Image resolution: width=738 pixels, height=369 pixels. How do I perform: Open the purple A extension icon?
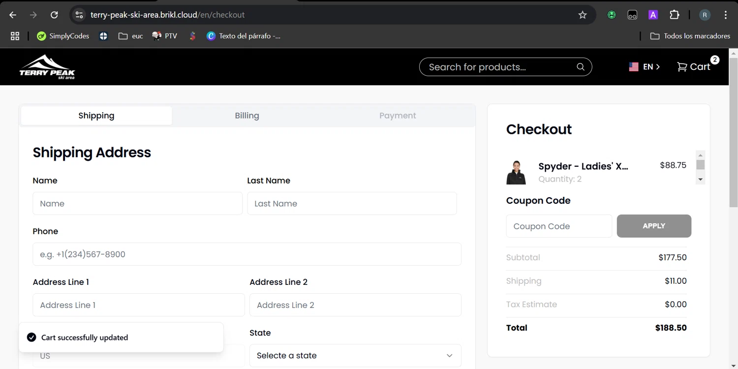click(653, 15)
